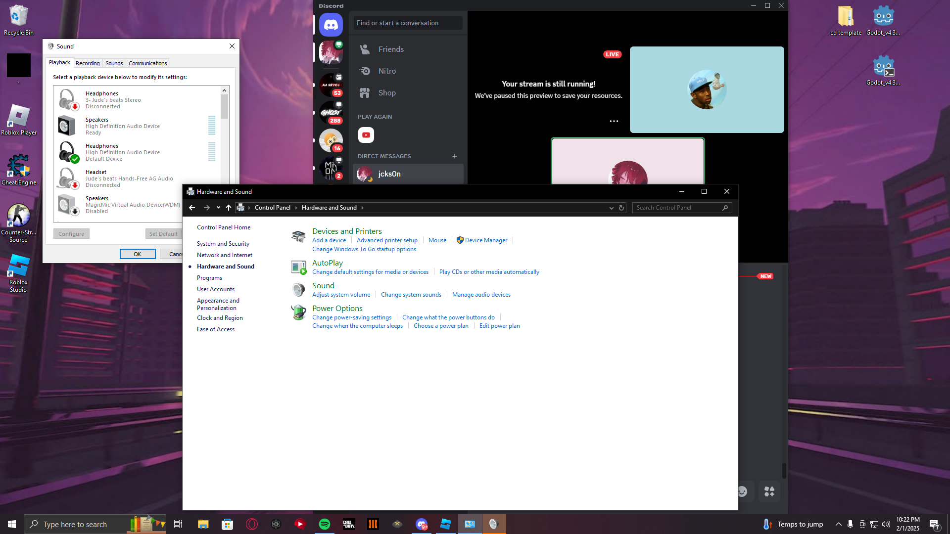The image size is (950, 534).
Task: Switch to the Recording tab
Action: [x=88, y=63]
